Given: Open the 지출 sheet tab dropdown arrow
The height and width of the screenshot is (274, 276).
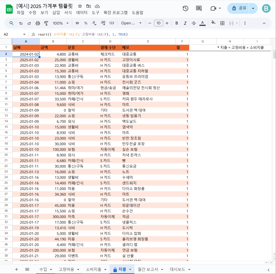Looking at the screenshot, I should coord(130,269).
